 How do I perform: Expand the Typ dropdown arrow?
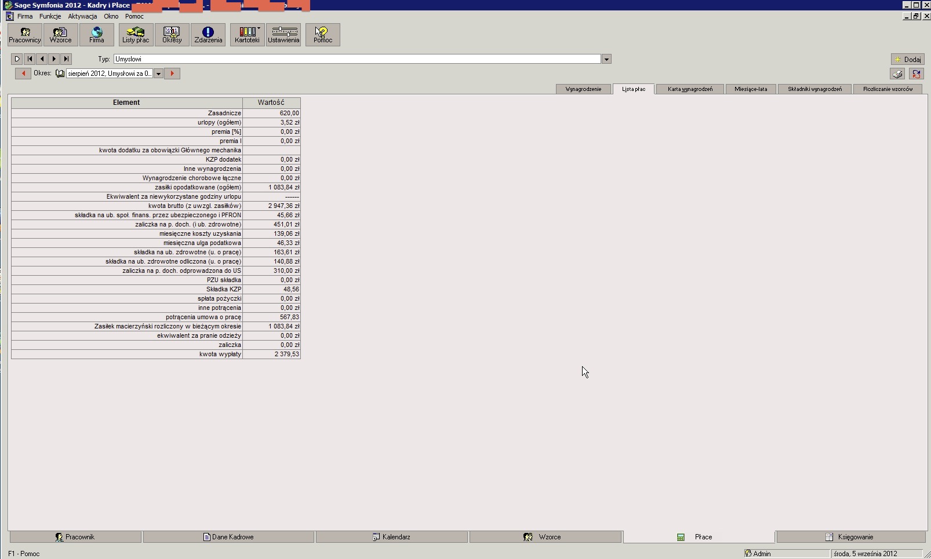tap(606, 59)
